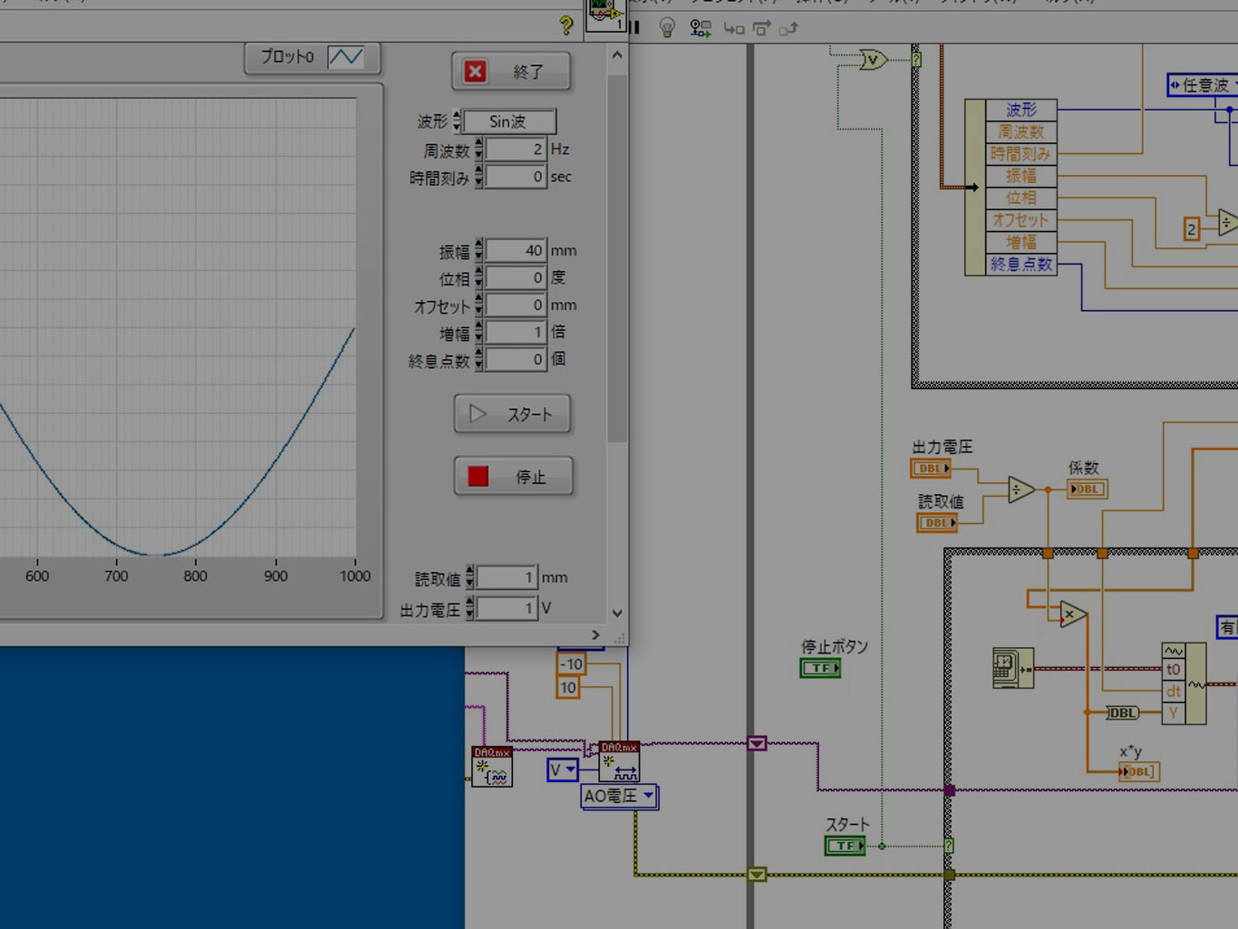Click the front panel vertical scrollbar down arrow
Screen dimensions: 1238x929
(617, 613)
